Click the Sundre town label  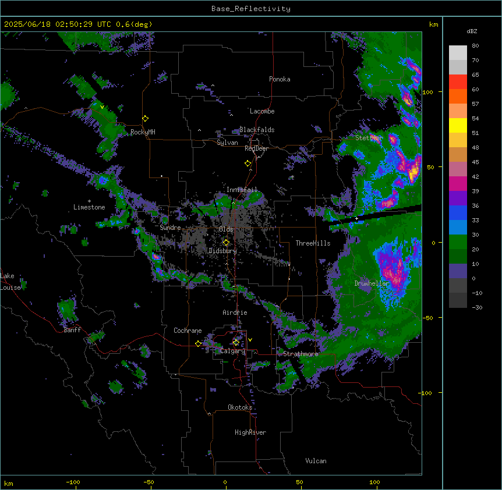tap(170, 228)
